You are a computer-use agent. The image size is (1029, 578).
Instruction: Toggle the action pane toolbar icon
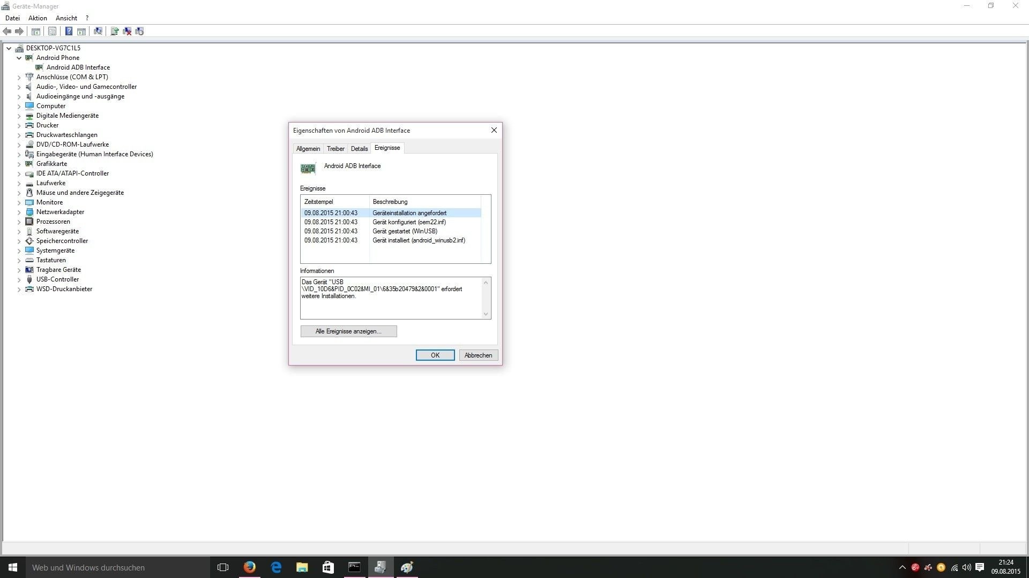[81, 32]
